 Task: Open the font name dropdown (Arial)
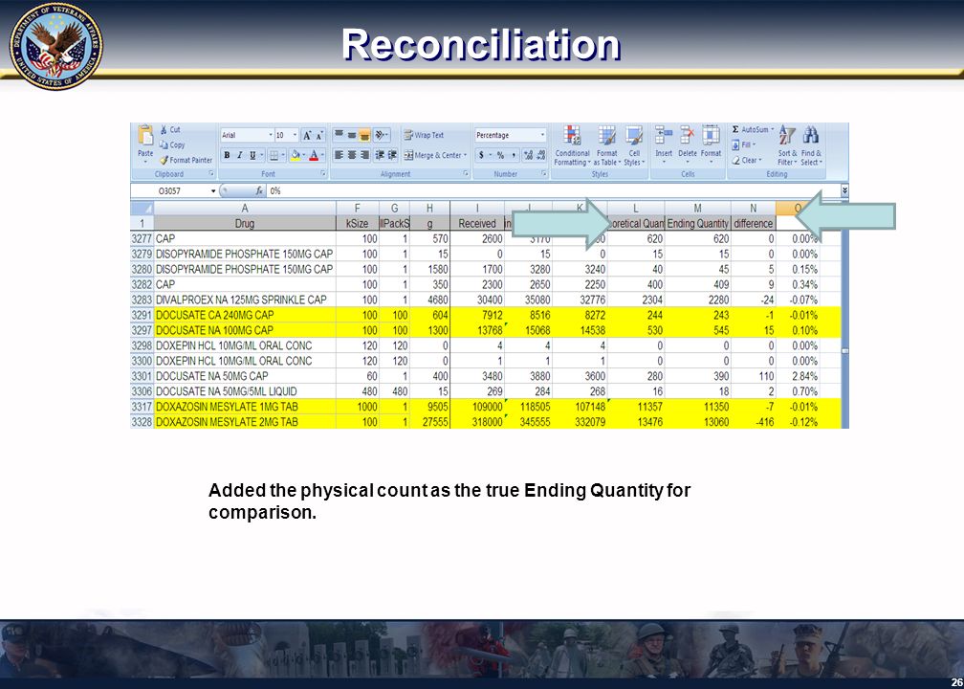[x=270, y=135]
